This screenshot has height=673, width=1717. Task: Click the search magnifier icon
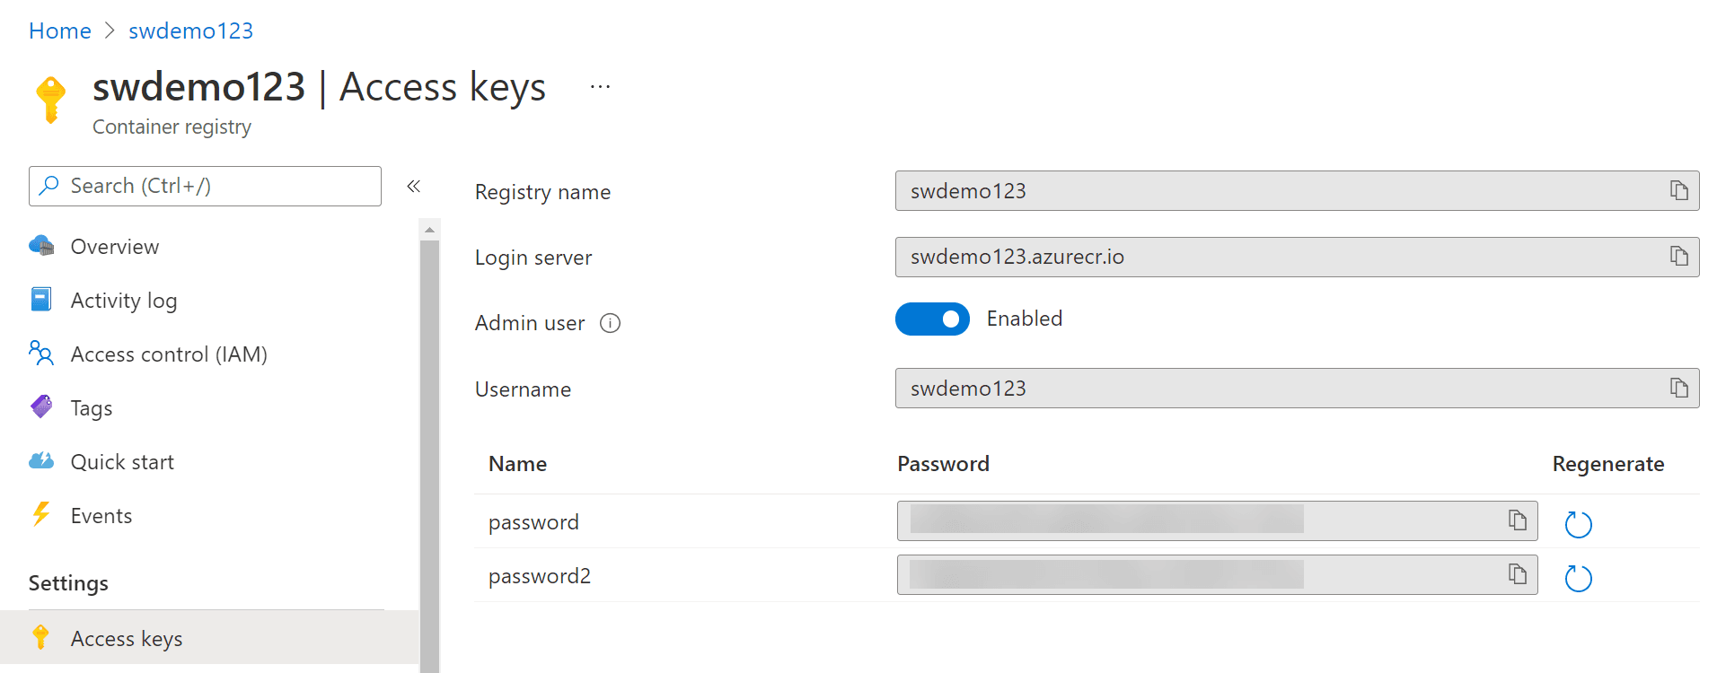point(49,185)
